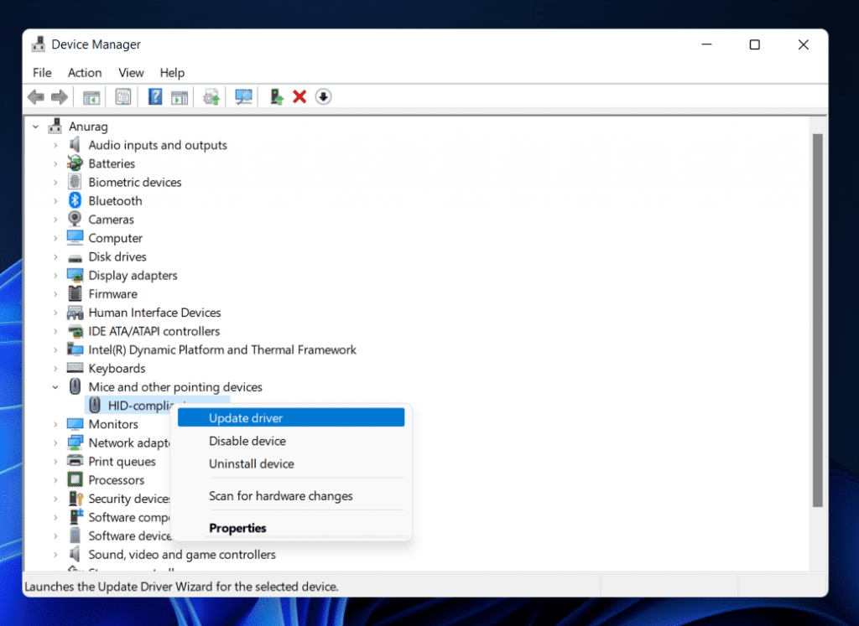Collapse the Mice and other pointing devices category
This screenshot has width=859, height=626.
[x=56, y=386]
